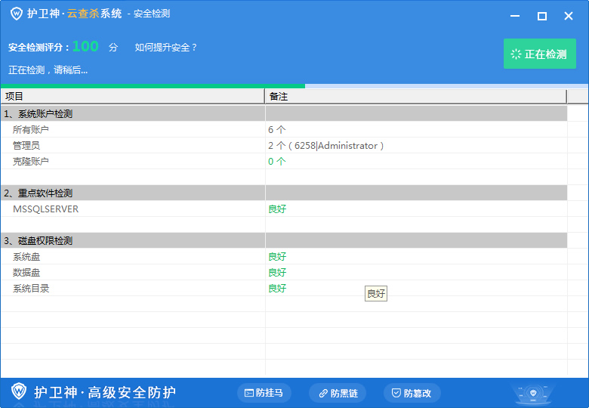Image resolution: width=589 pixels, height=408 pixels.
Task: Click the 防挂马 button in the banner
Action: [264, 393]
